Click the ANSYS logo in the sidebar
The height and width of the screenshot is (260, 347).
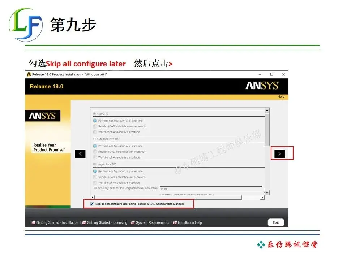pos(43,116)
